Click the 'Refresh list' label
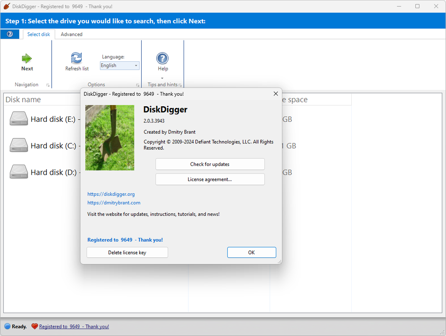The image size is (446, 336). pyautogui.click(x=77, y=69)
